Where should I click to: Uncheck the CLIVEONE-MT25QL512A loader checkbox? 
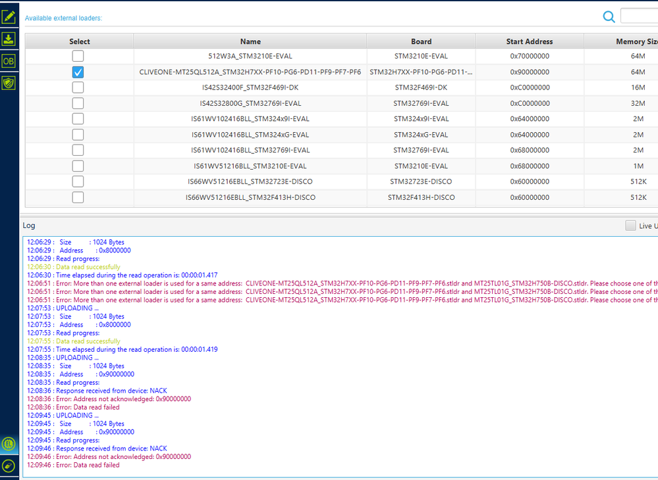78,72
